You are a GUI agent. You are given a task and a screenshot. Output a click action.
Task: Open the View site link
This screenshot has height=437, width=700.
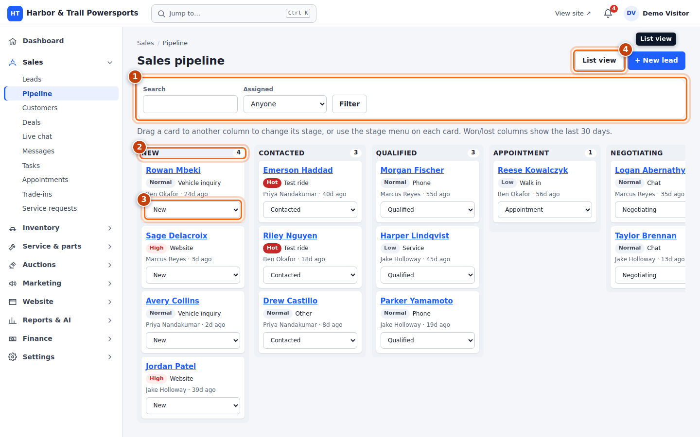coord(573,14)
